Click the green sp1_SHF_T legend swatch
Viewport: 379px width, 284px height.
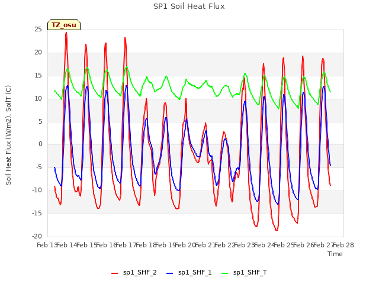225,273
